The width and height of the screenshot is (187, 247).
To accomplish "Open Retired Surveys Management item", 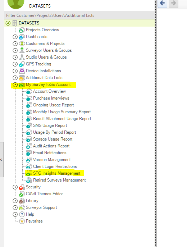I will (x=59, y=180).
